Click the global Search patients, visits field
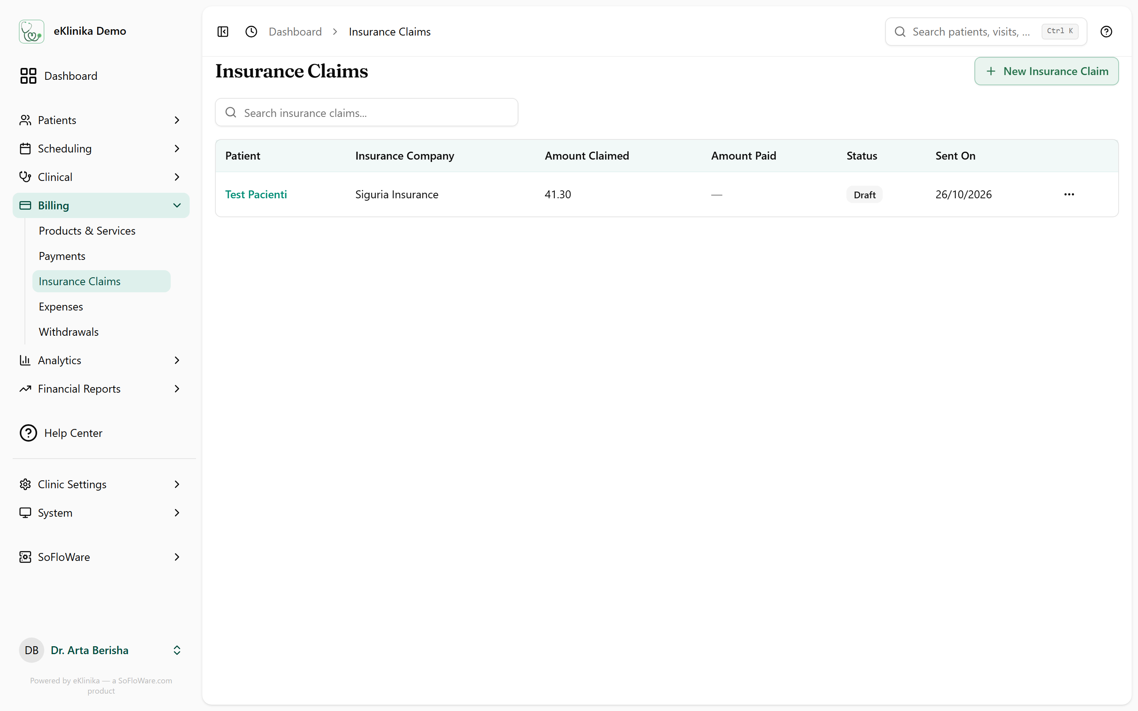Screen dimensions: 1138x711 point(985,32)
